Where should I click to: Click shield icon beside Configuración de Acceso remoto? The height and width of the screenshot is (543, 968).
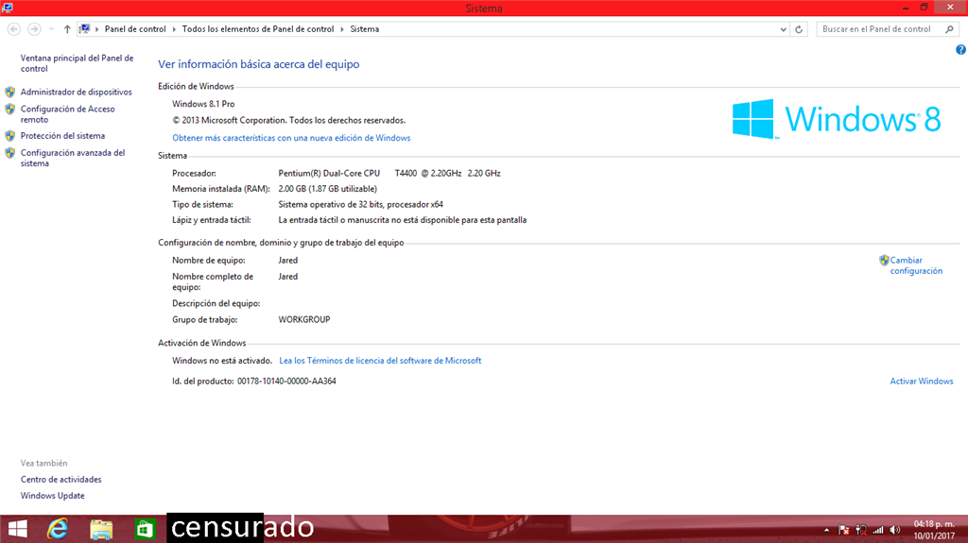coord(9,110)
